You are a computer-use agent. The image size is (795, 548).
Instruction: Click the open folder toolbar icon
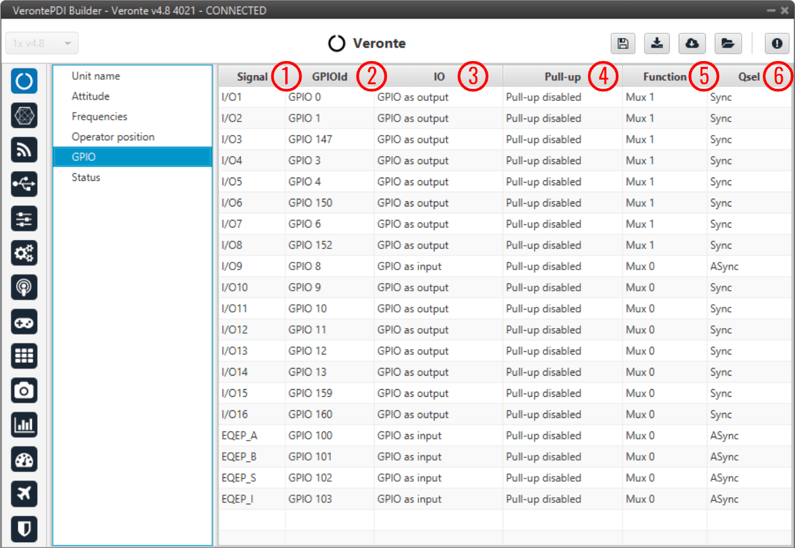pos(727,43)
